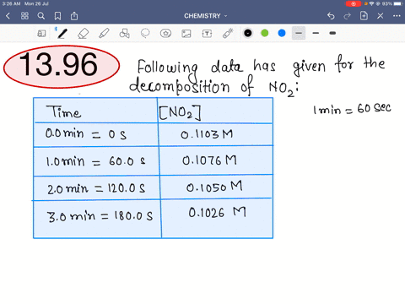Undo the last stroke
405x304 pixels.
point(331,16)
